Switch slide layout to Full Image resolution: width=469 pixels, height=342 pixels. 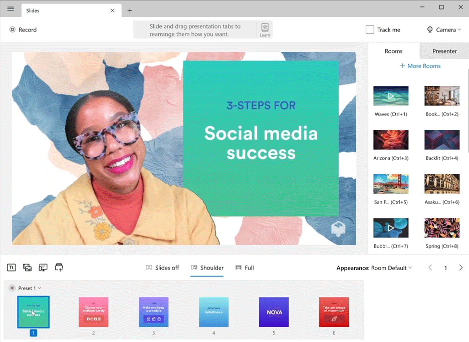coord(245,267)
